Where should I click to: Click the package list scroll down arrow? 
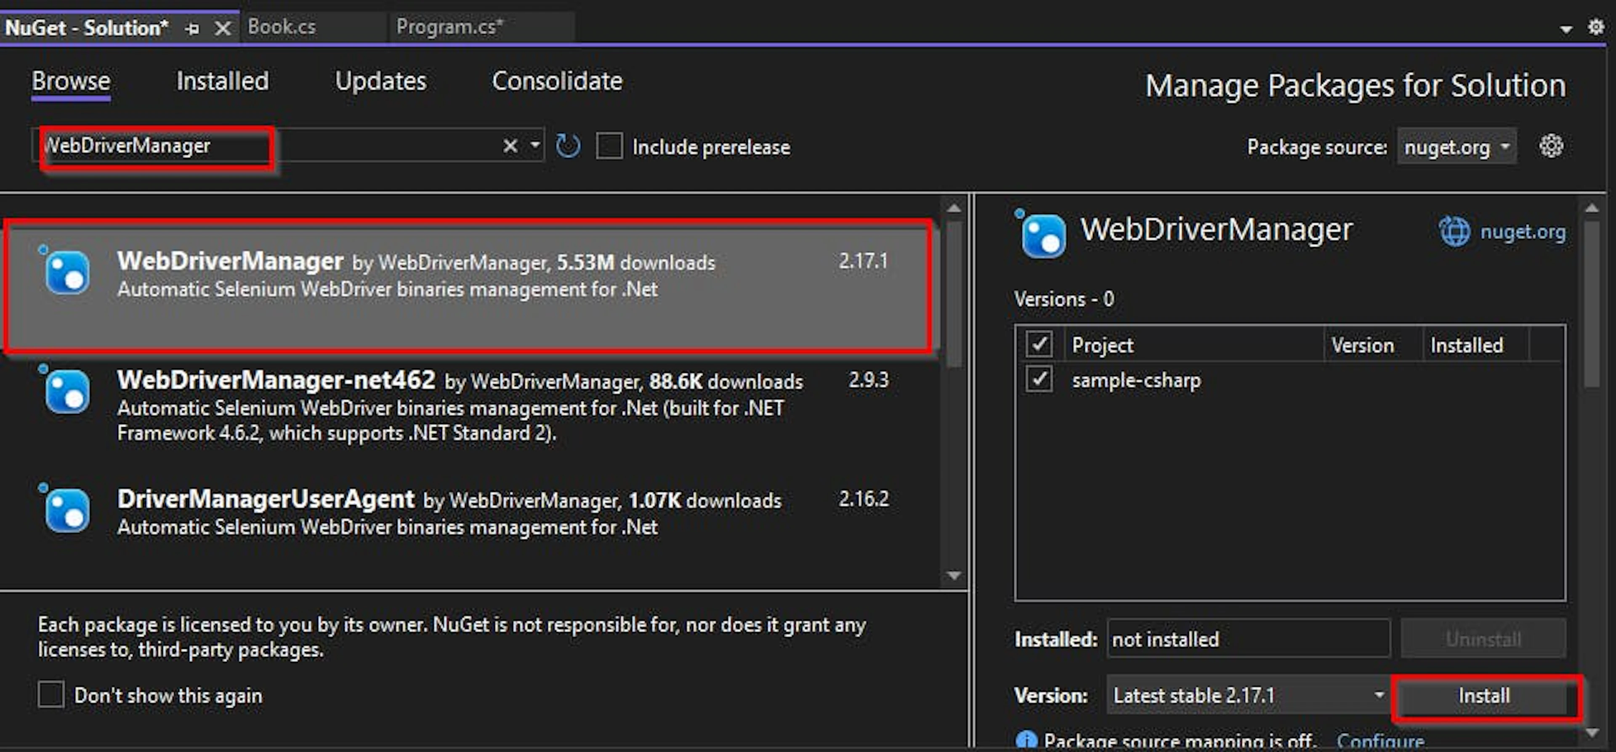[954, 574]
